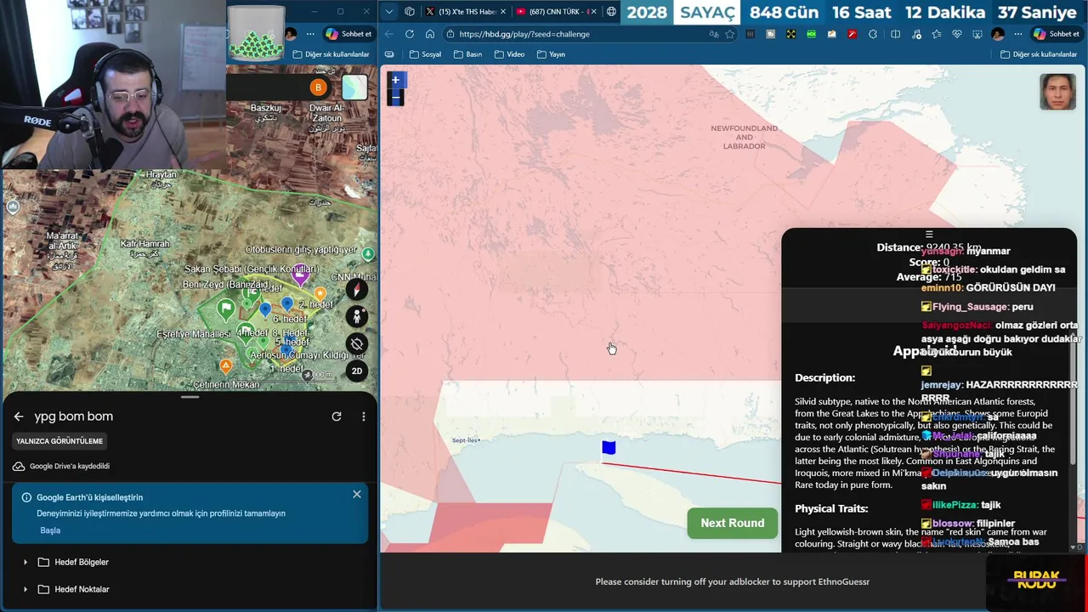Click the Sept-Îles map label
Viewport: 1088px width, 612px height.
466,440
